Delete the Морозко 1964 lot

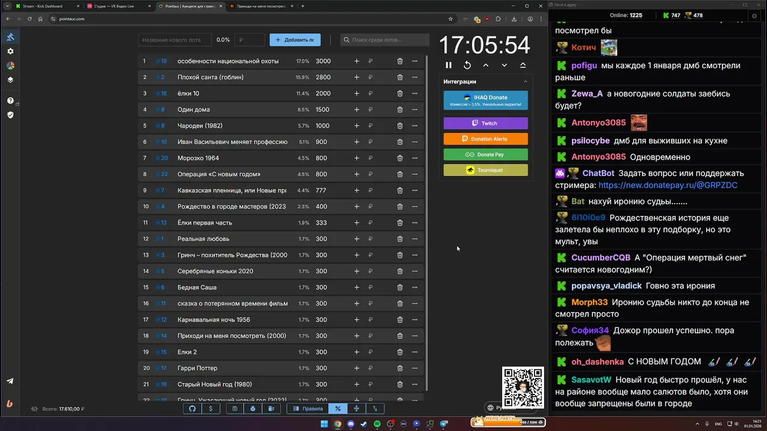(400, 158)
